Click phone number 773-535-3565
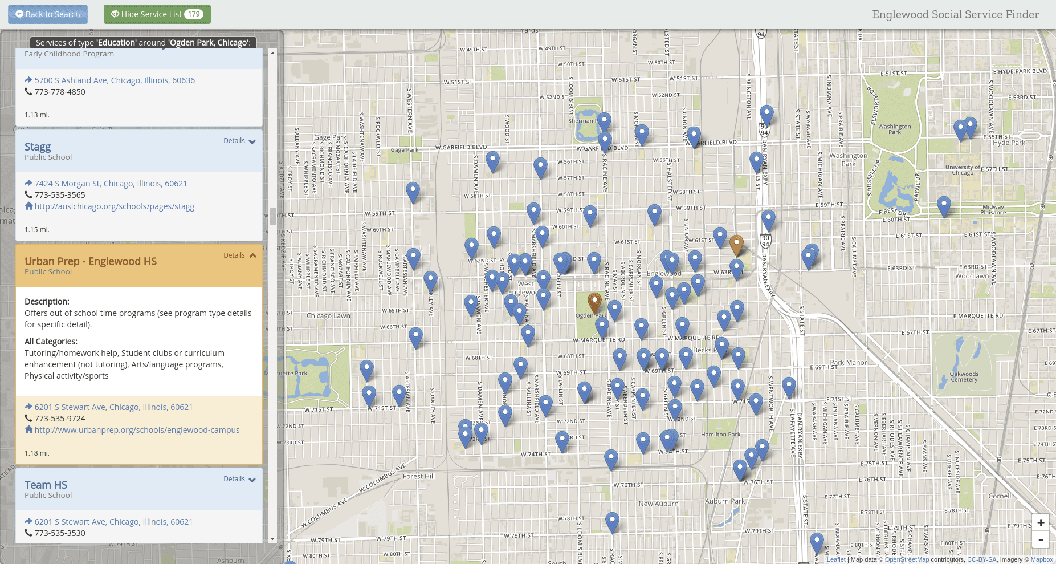This screenshot has width=1056, height=564. [x=60, y=195]
